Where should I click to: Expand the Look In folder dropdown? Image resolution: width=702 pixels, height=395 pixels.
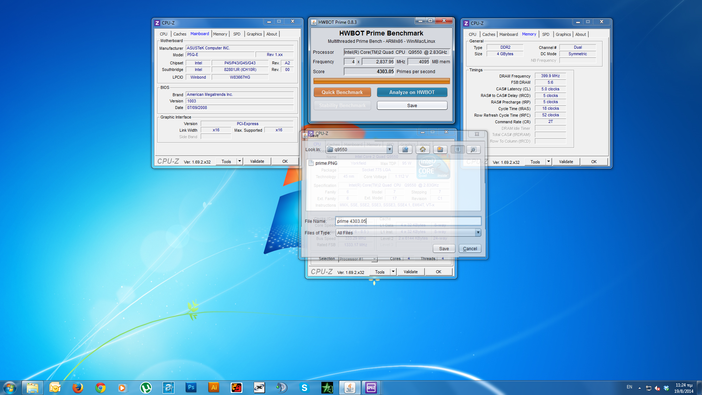point(389,149)
